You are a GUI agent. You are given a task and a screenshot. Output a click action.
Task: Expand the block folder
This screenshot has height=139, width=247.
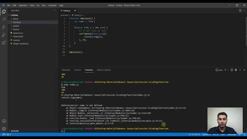[15, 19]
